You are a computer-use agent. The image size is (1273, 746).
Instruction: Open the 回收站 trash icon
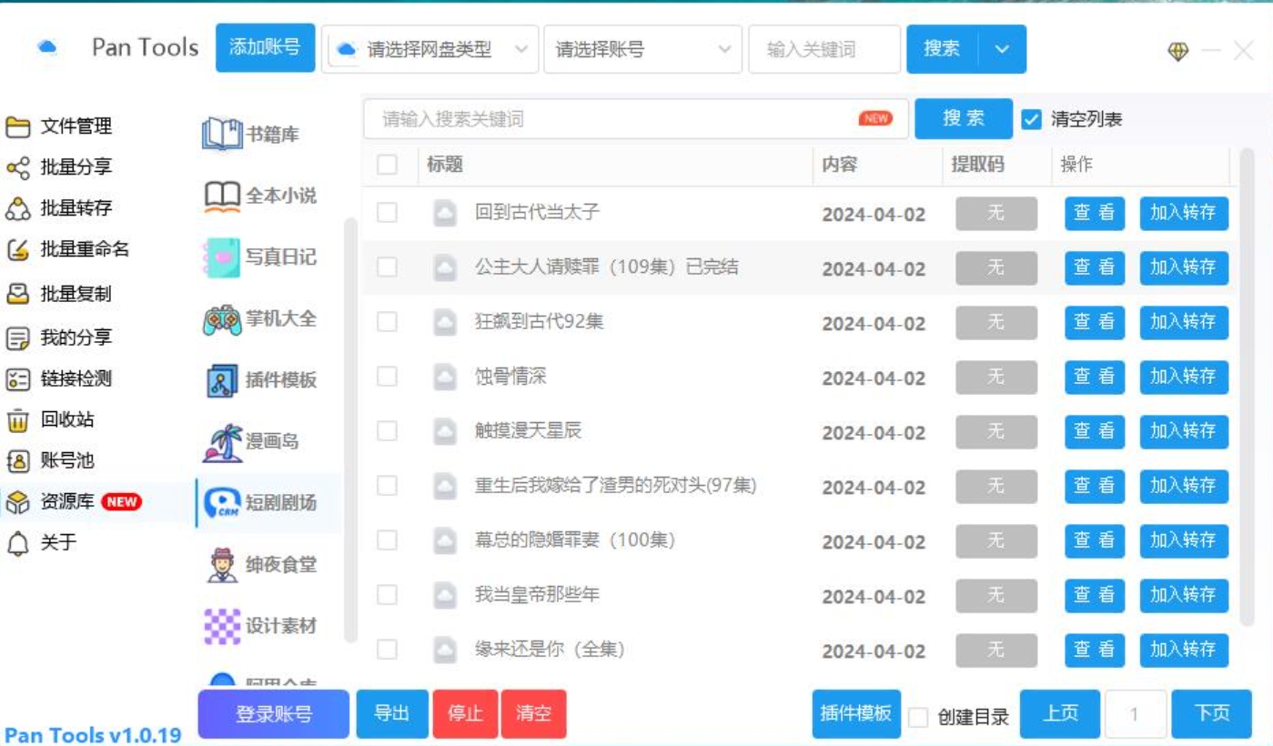[18, 420]
